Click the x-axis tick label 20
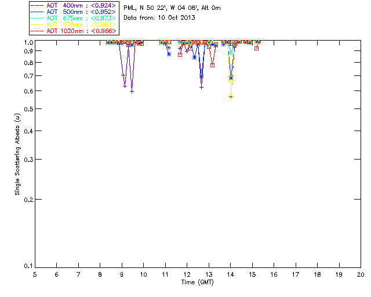Viewport: 371px width, 297px height. pos(361,274)
